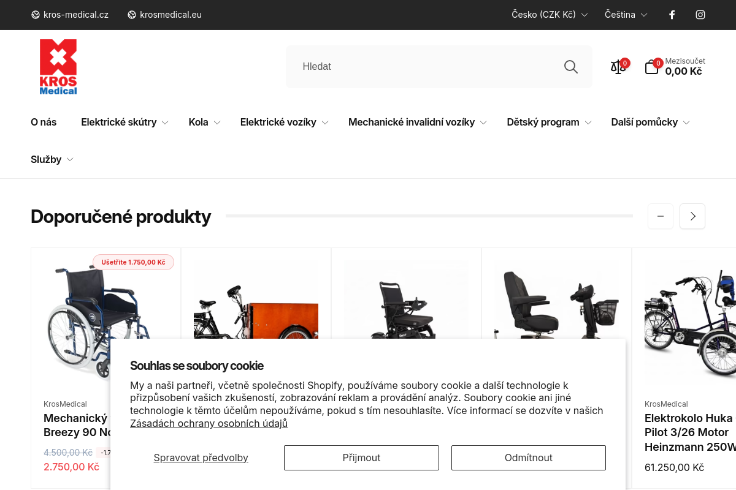Open the Instagram page icon

click(700, 15)
